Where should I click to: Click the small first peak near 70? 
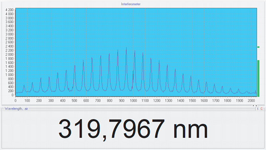[x=24, y=86]
